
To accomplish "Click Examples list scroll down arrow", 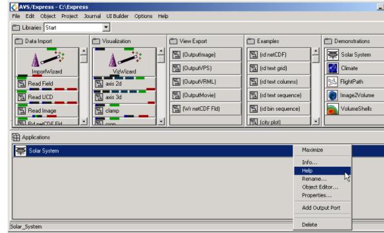I will 316,121.
